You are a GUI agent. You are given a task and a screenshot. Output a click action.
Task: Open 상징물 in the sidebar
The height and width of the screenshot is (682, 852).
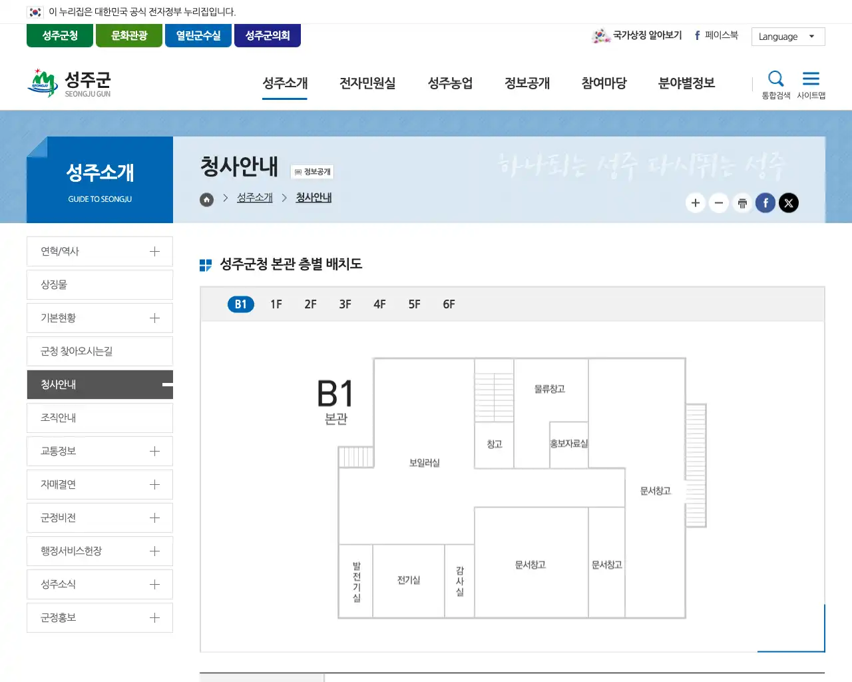click(x=100, y=284)
